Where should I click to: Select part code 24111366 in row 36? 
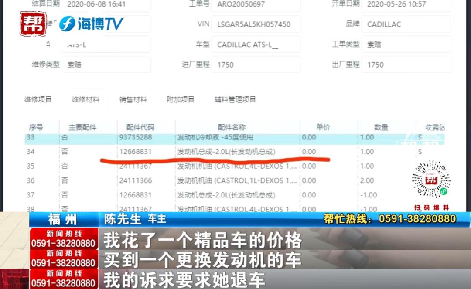tap(136, 180)
